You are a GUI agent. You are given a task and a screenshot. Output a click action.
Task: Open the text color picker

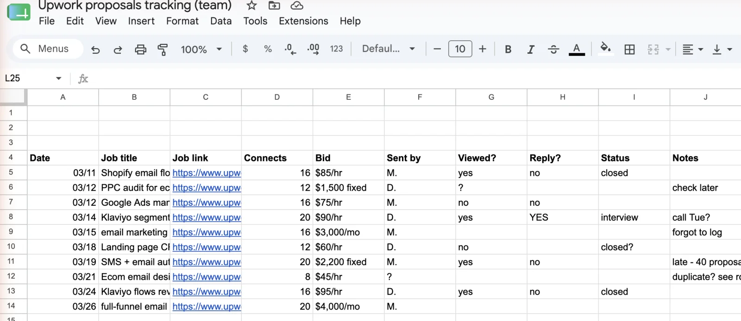577,49
